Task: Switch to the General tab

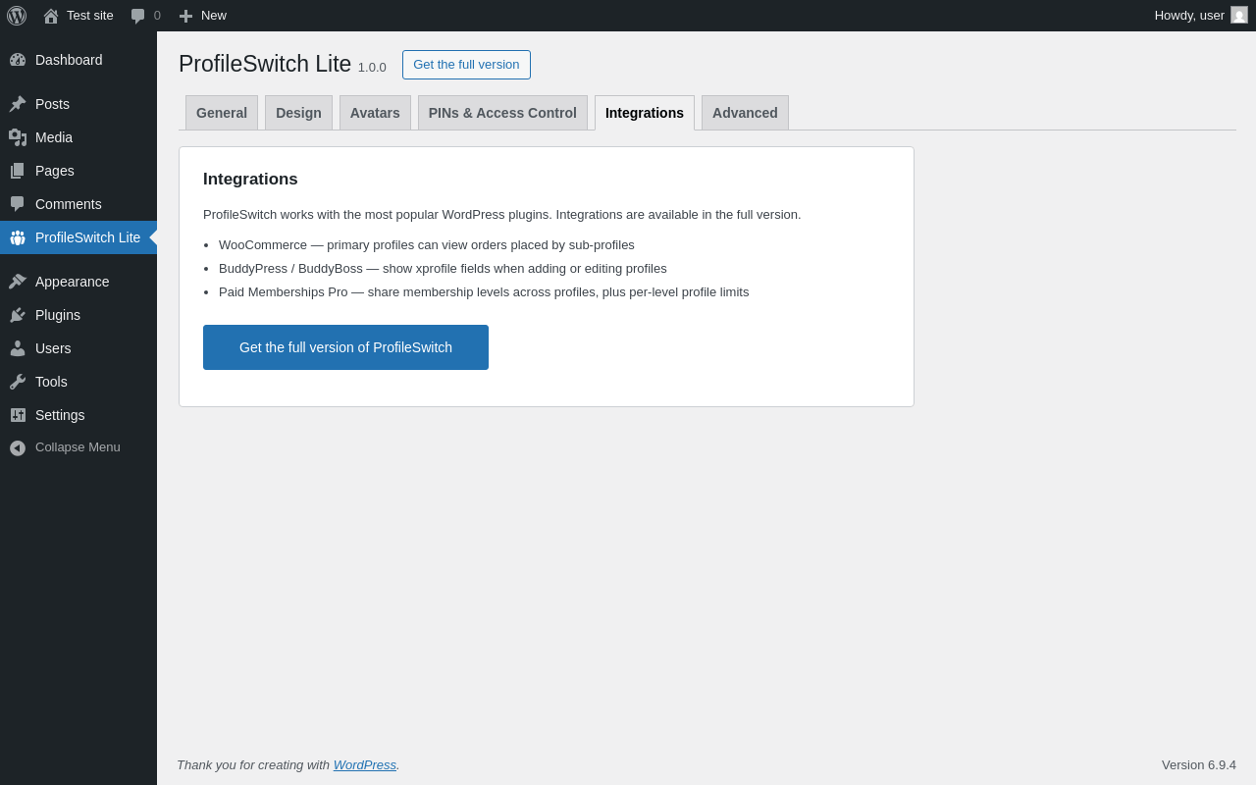Action: pos(222,113)
